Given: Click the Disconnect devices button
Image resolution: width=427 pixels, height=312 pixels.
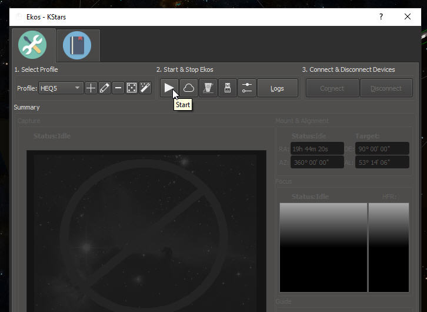Looking at the screenshot, I should [x=386, y=88].
